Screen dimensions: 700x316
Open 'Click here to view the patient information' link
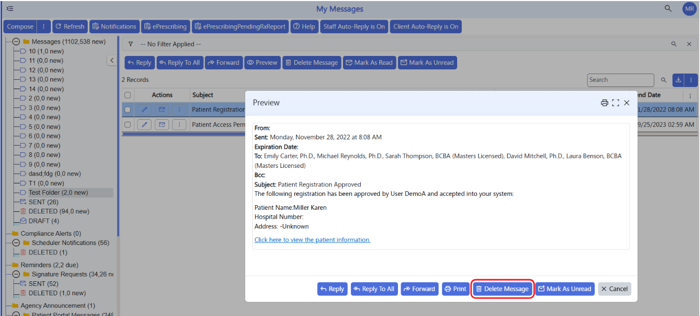coord(312,240)
